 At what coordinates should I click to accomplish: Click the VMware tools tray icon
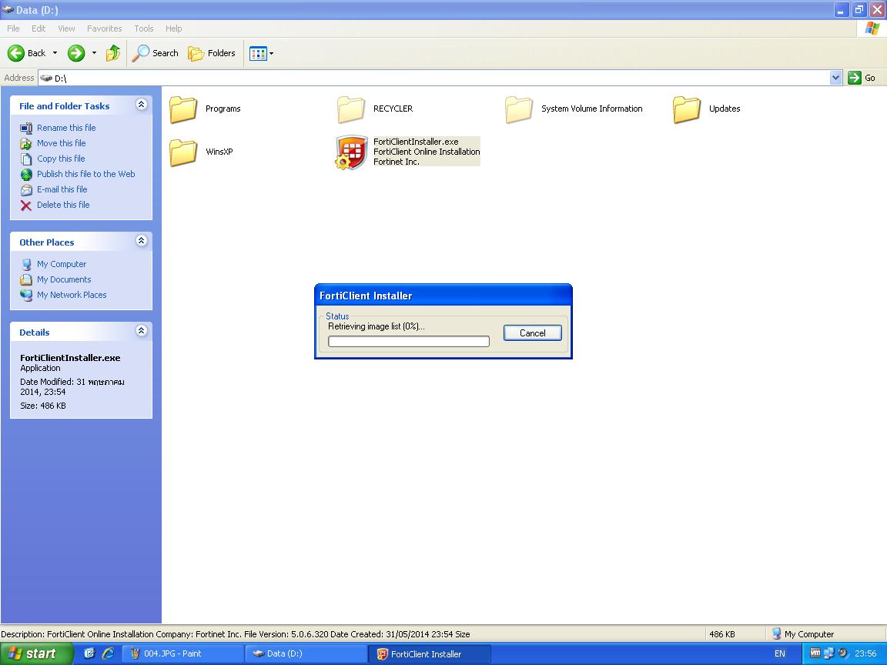[815, 653]
